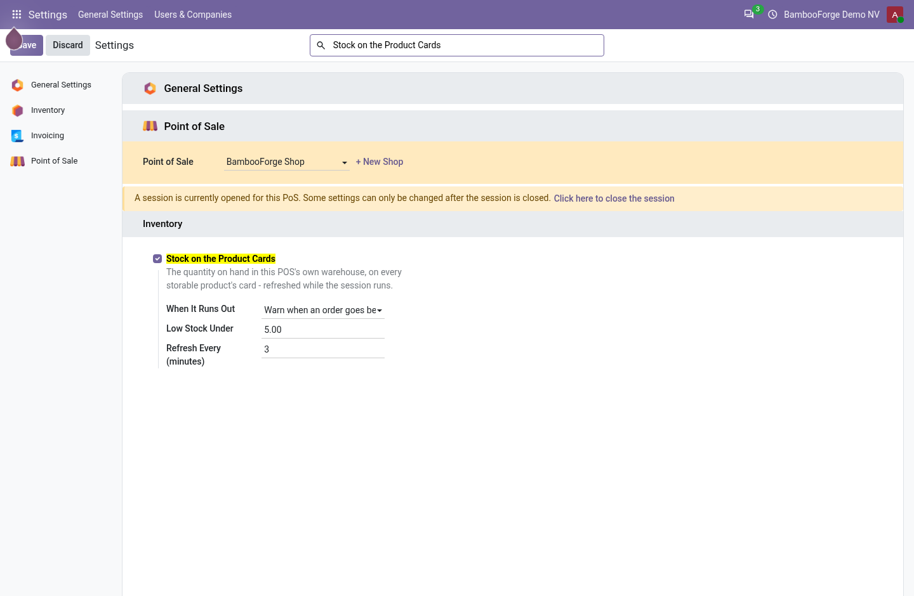Screen dimensions: 914x596
Task: Click the search magnifier icon
Action: tap(321, 45)
